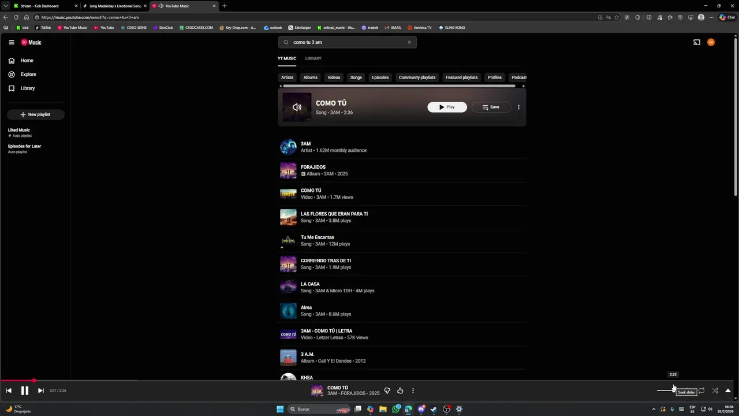This screenshot has width=739, height=416.
Task: Play Tu Me Encantas song
Action: coord(402,240)
